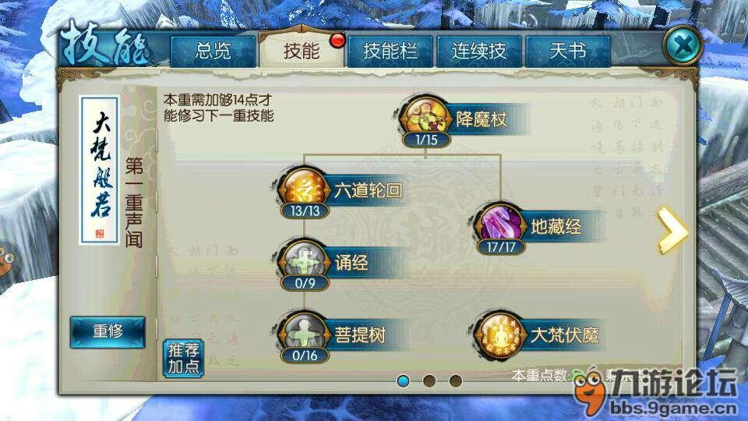Viewport: 748px width, 421px height.
Task: Close the skill window with X
Action: tap(683, 46)
